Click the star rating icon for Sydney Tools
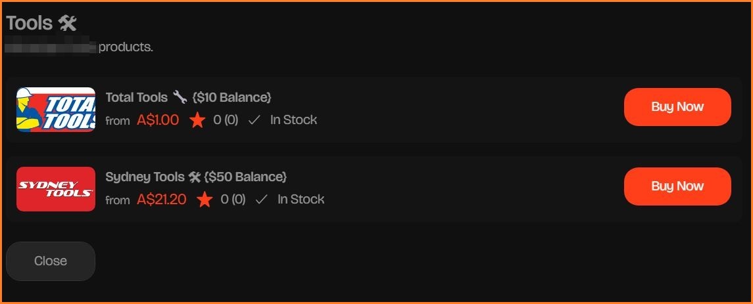 (x=205, y=200)
